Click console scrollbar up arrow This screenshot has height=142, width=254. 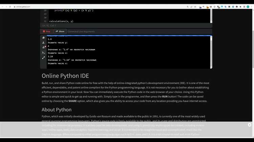point(211,37)
